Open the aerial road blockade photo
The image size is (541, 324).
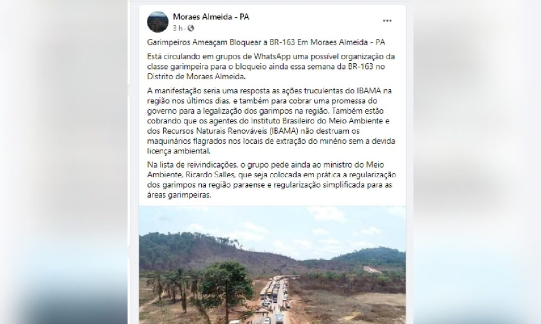(x=272, y=265)
